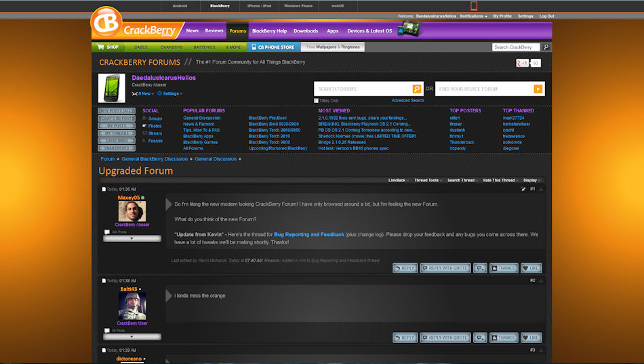Screen dimensions: 644x364
Task: Open the Reviews tab
Action: click(x=214, y=30)
